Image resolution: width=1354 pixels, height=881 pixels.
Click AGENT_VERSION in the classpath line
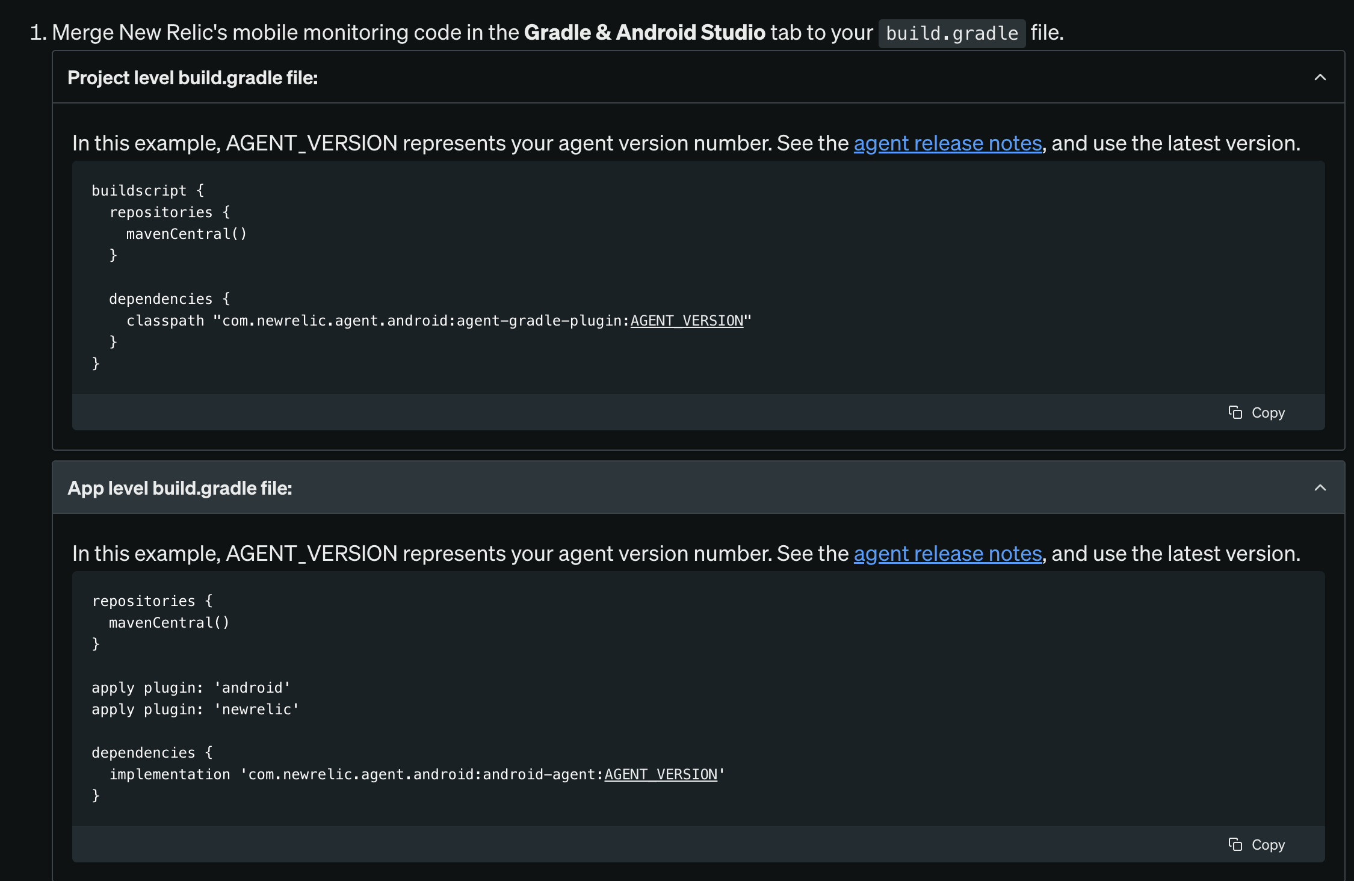[x=687, y=321]
